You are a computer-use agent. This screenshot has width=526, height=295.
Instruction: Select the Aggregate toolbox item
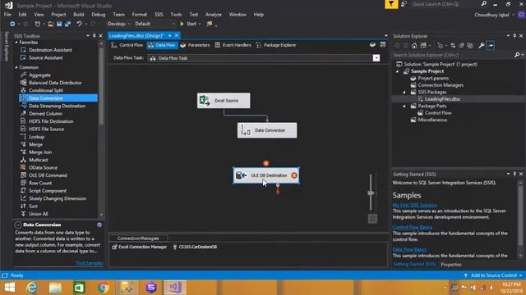point(39,75)
